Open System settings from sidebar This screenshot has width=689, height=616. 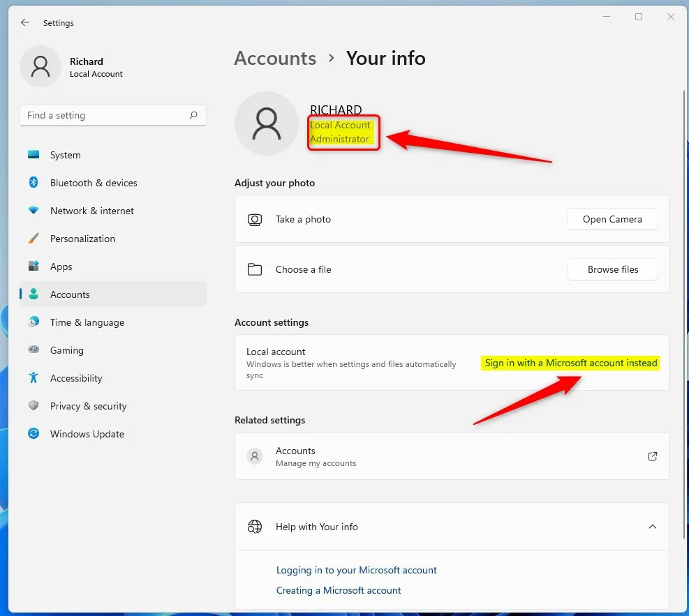point(65,155)
